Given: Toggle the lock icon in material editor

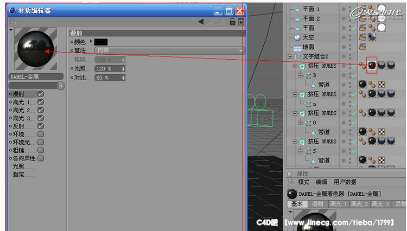Looking at the screenshot, I should pos(233,22).
